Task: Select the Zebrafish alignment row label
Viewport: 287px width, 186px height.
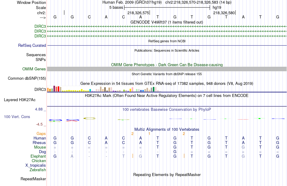Action: (x=38, y=170)
